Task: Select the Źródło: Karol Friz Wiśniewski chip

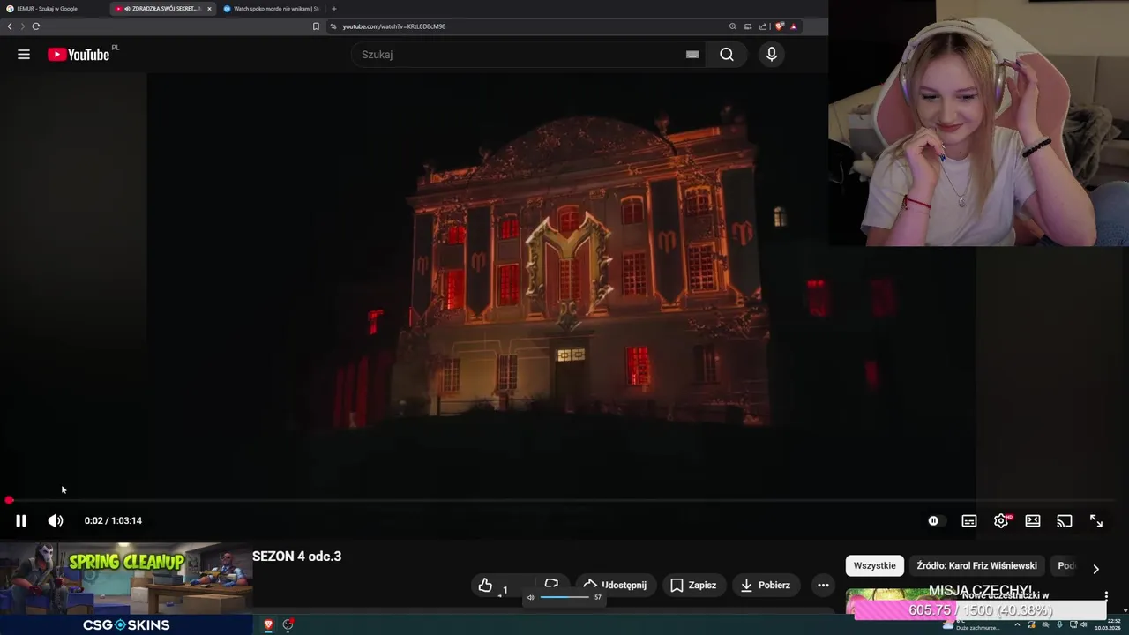Action: 976,565
